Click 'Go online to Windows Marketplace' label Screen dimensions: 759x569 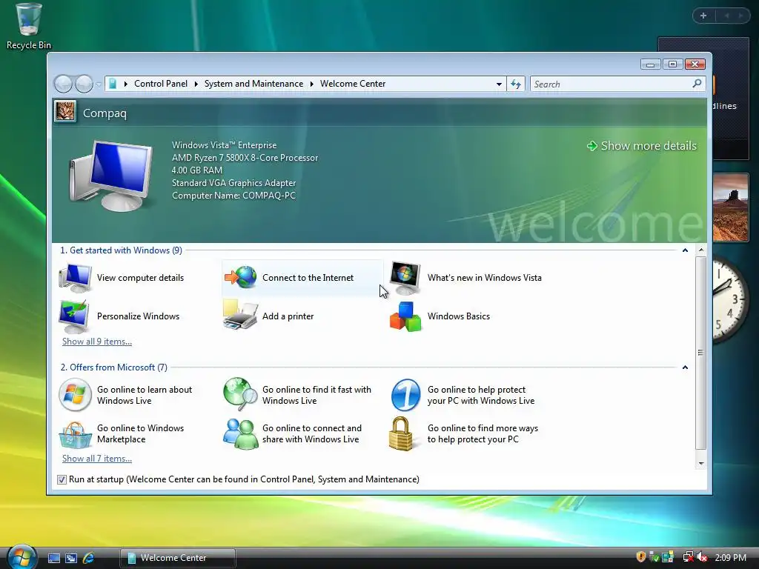coord(140,433)
